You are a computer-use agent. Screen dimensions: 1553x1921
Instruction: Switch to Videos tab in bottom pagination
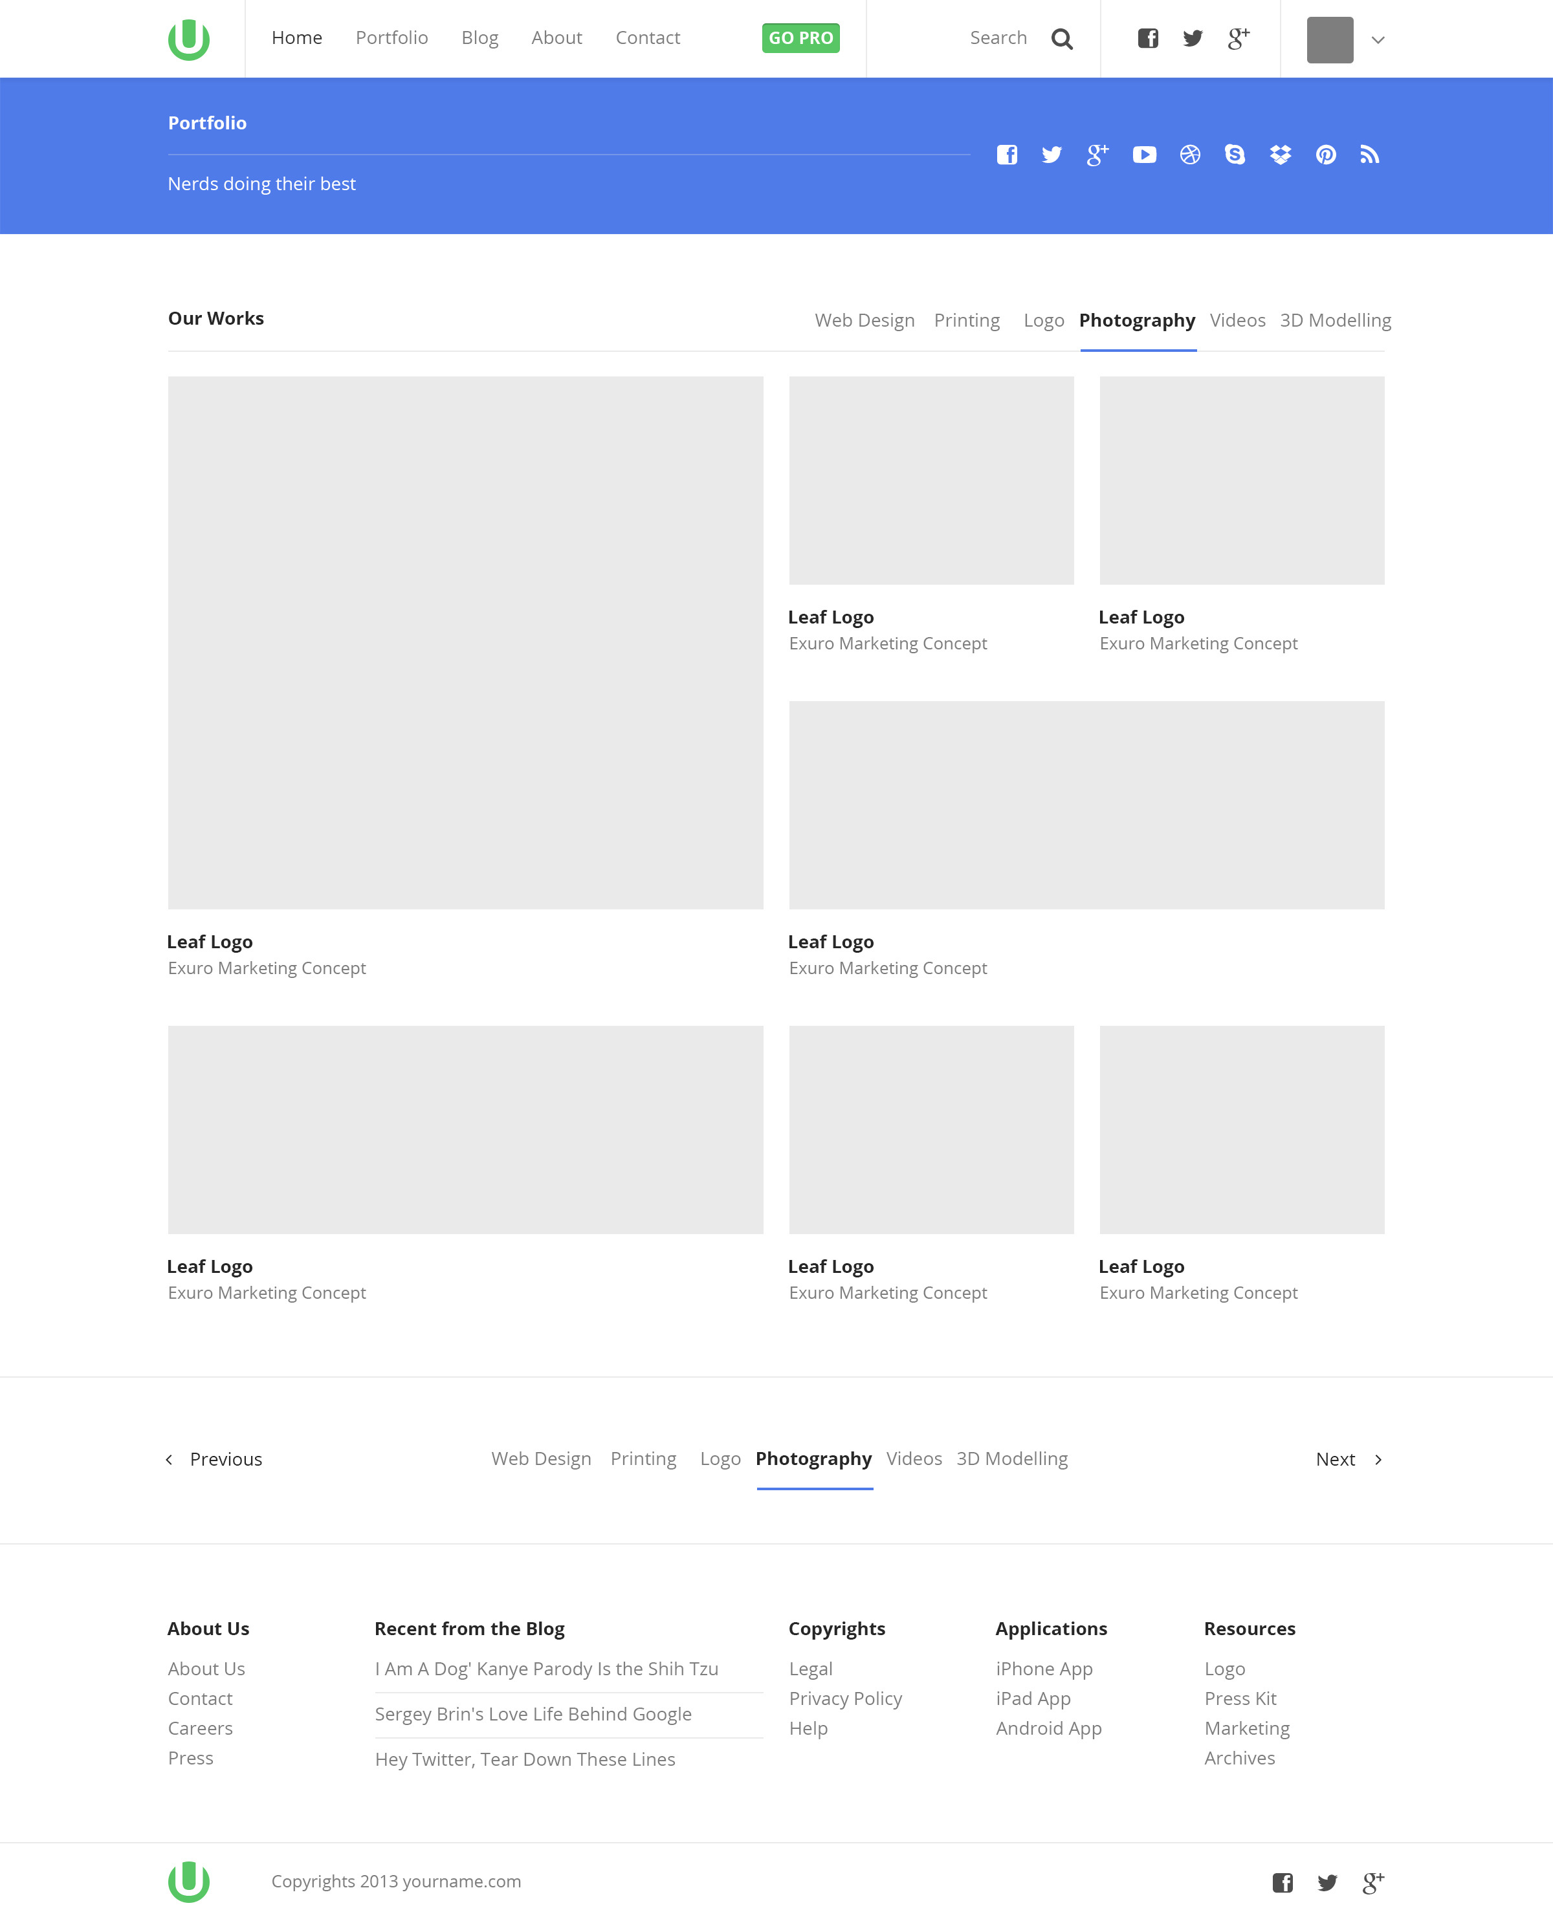[914, 1459]
